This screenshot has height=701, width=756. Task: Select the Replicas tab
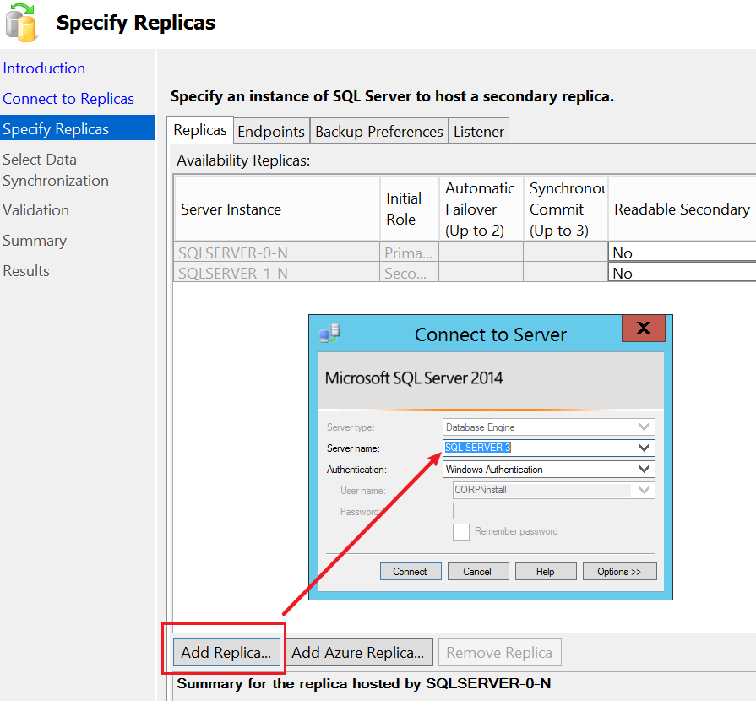click(200, 130)
